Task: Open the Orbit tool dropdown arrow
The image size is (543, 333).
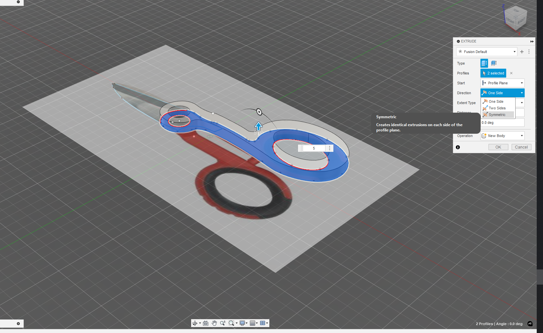Action: click(200, 323)
